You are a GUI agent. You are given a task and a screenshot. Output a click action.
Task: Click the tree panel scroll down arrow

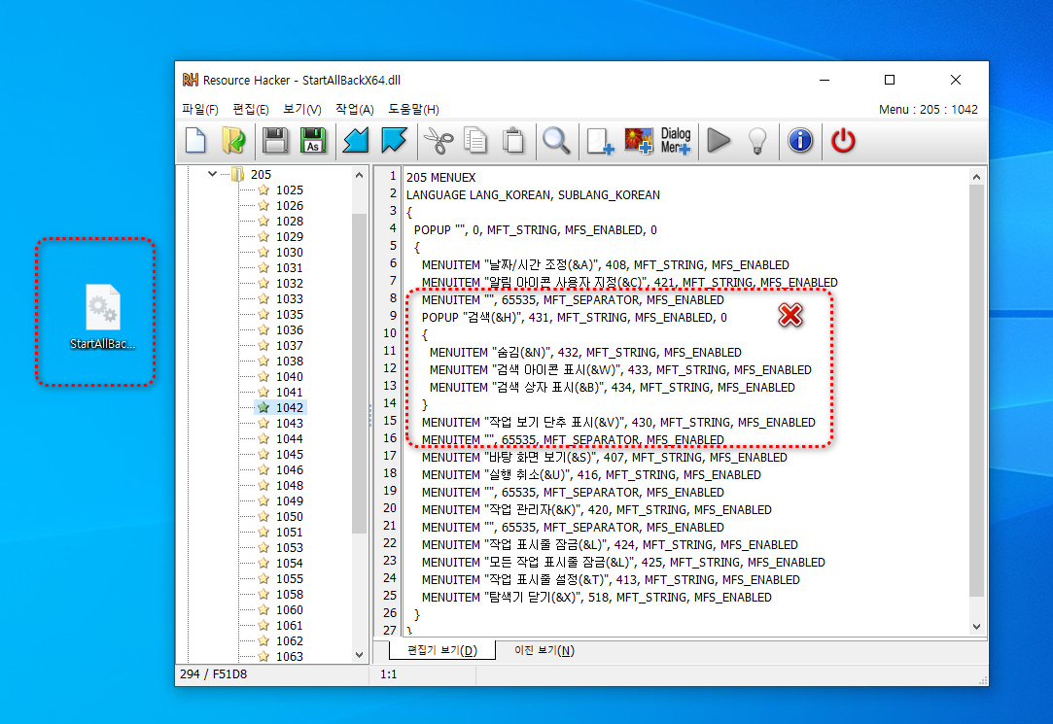[360, 655]
